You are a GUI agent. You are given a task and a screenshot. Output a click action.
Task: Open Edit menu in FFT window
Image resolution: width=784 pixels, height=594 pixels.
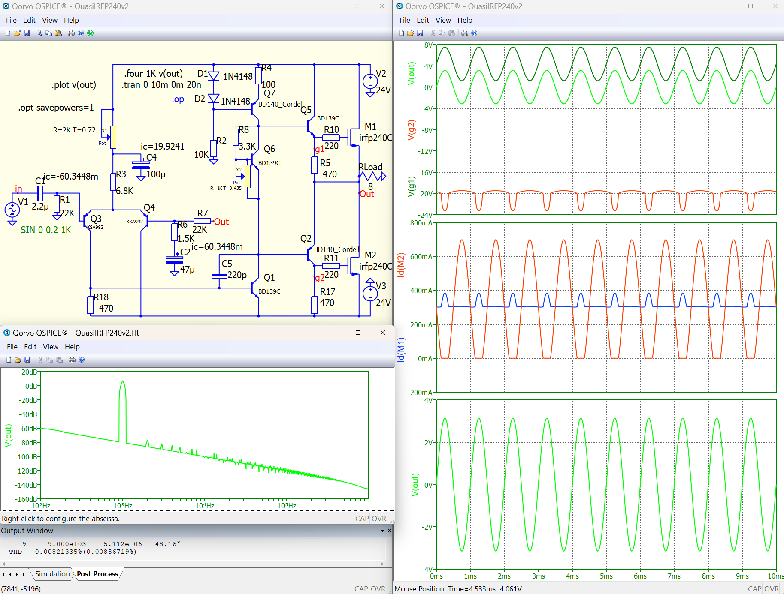coord(30,347)
